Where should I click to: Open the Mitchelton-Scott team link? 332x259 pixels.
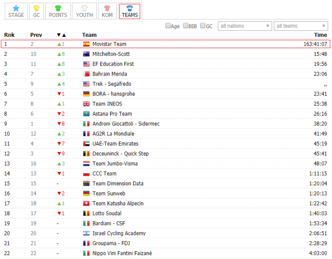[111, 54]
